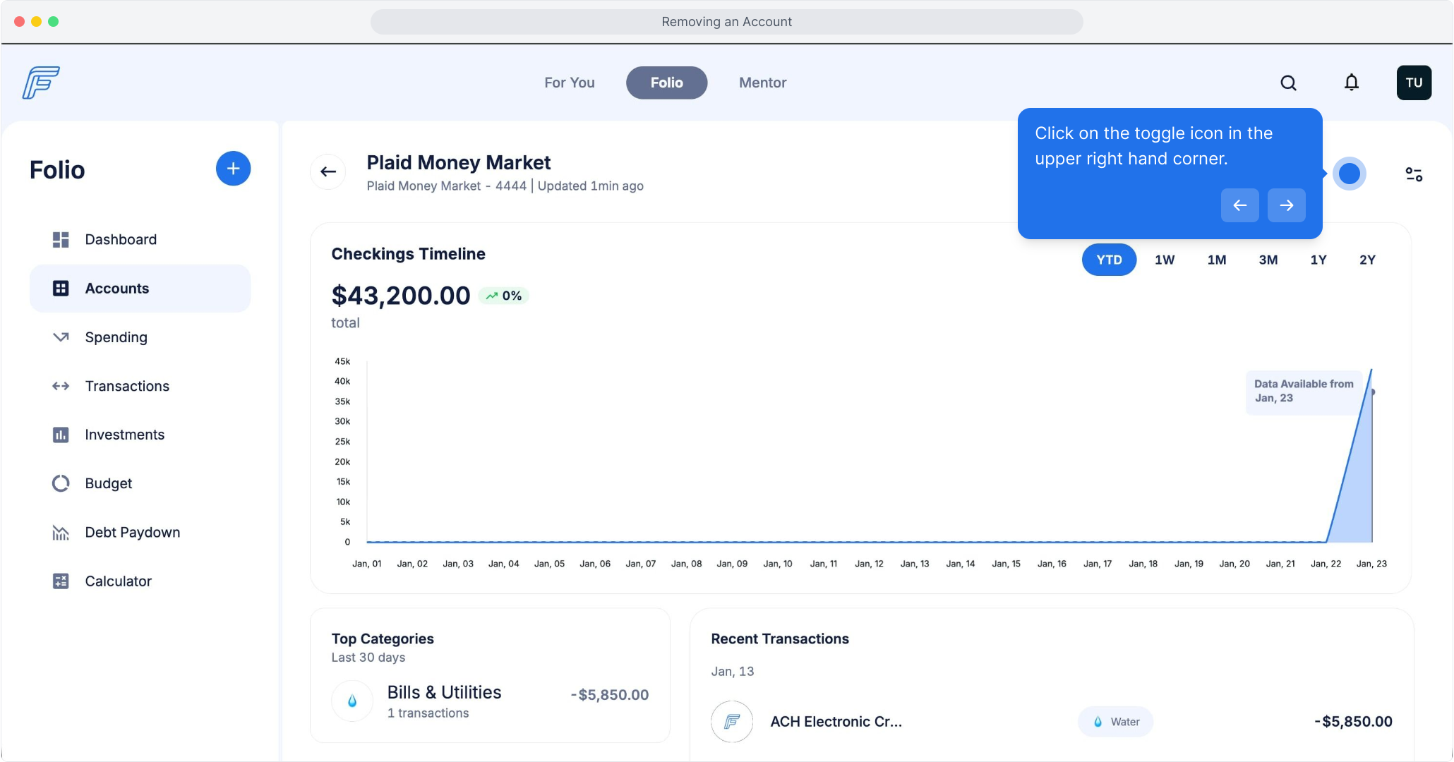
Task: Open the Dashboard sidebar item
Action: click(121, 239)
